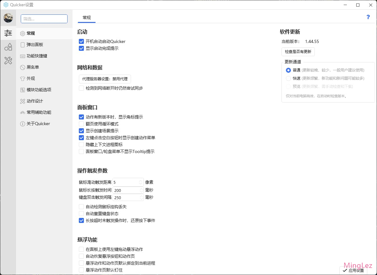Open 外观 appearance page
The width and height of the screenshot is (377, 275).
[x=30, y=78]
